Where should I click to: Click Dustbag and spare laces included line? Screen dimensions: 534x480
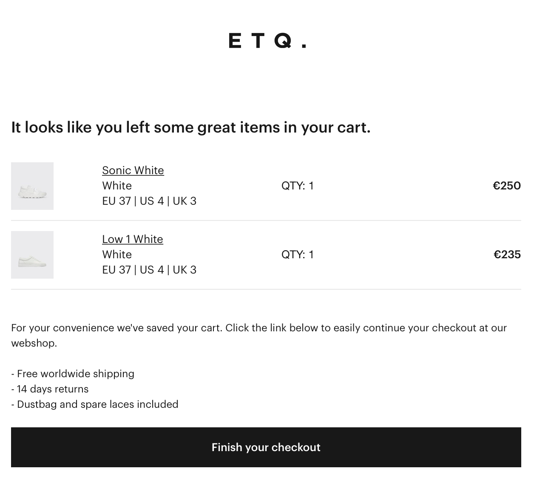pos(95,404)
